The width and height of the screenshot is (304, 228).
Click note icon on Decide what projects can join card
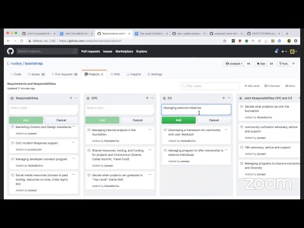pyautogui.click(x=241, y=106)
